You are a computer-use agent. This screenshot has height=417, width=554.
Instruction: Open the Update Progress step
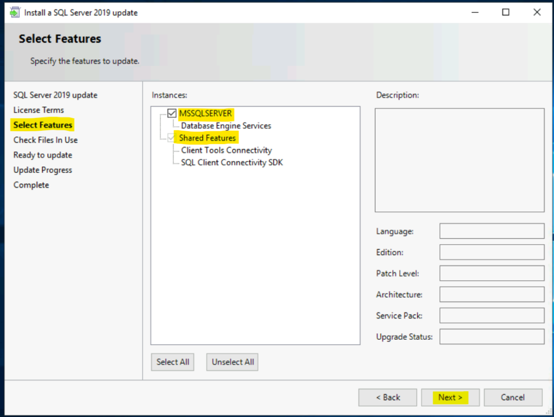click(42, 170)
